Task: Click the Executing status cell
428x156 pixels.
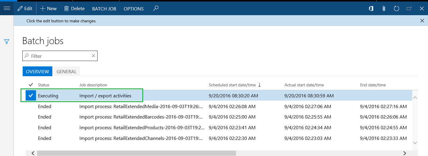Action: click(48, 96)
